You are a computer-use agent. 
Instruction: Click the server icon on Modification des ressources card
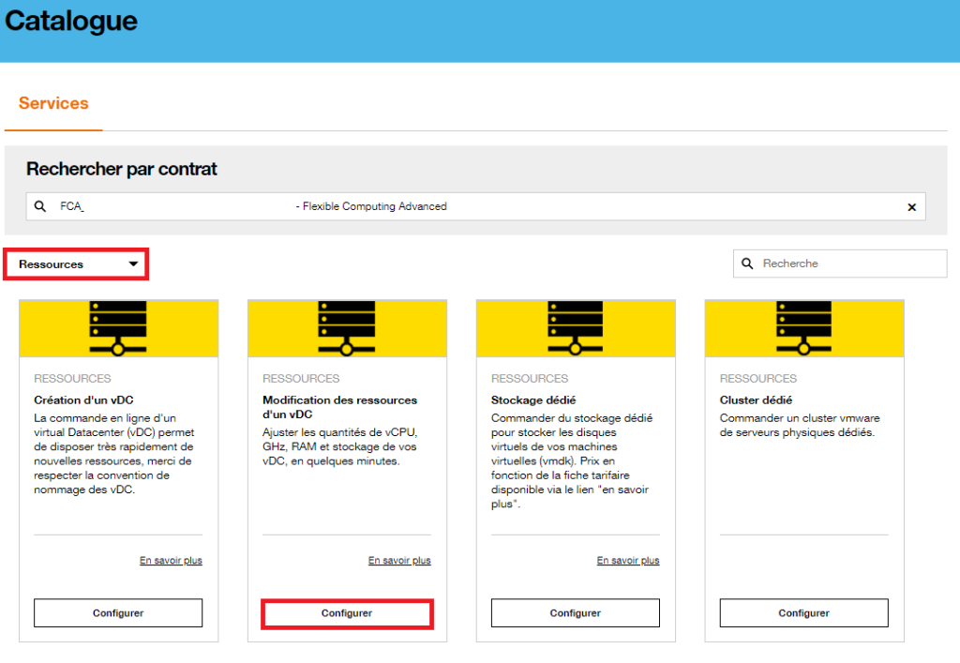(x=347, y=328)
